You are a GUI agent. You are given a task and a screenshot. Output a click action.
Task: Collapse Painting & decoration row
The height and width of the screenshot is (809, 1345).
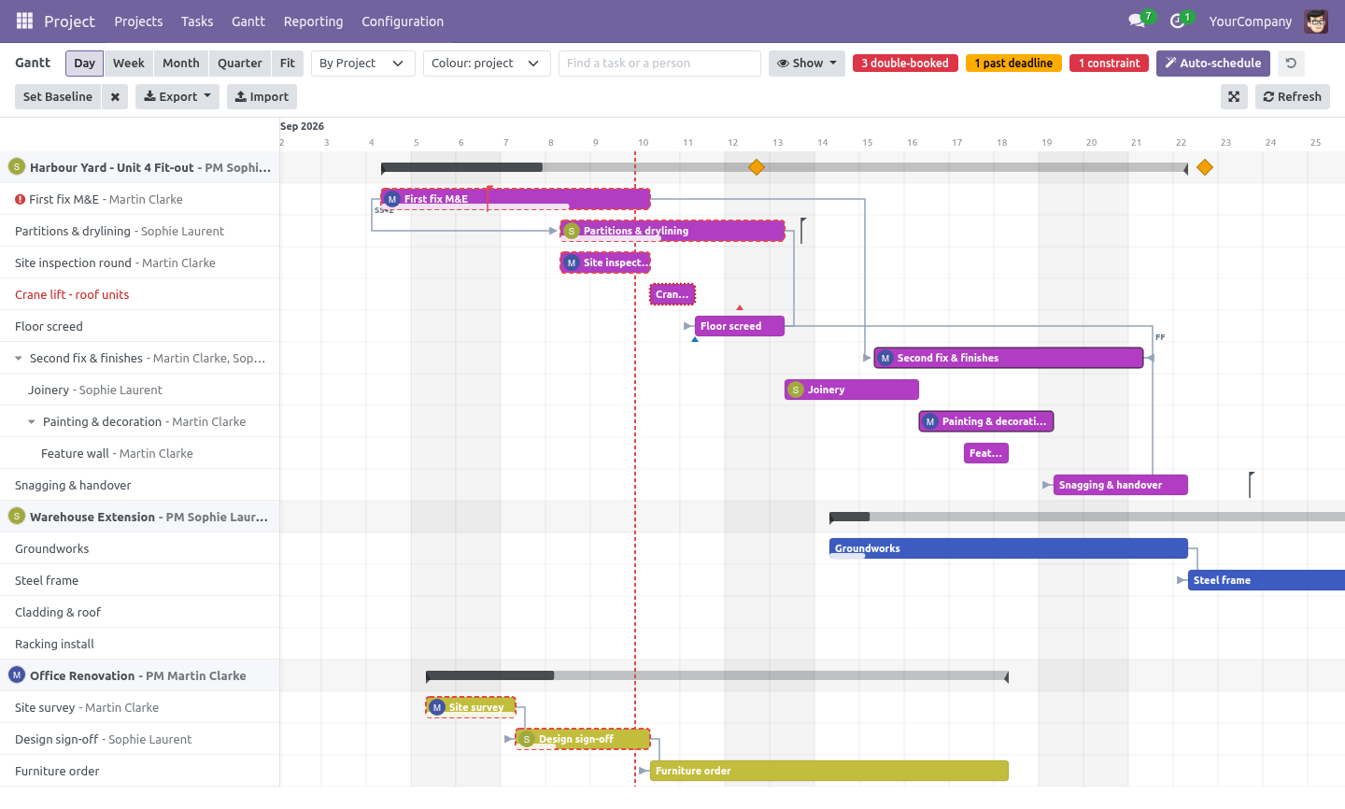32,422
